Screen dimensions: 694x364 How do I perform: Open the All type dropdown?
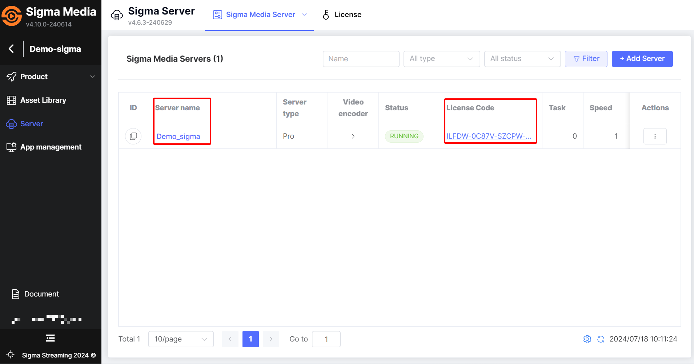(441, 59)
